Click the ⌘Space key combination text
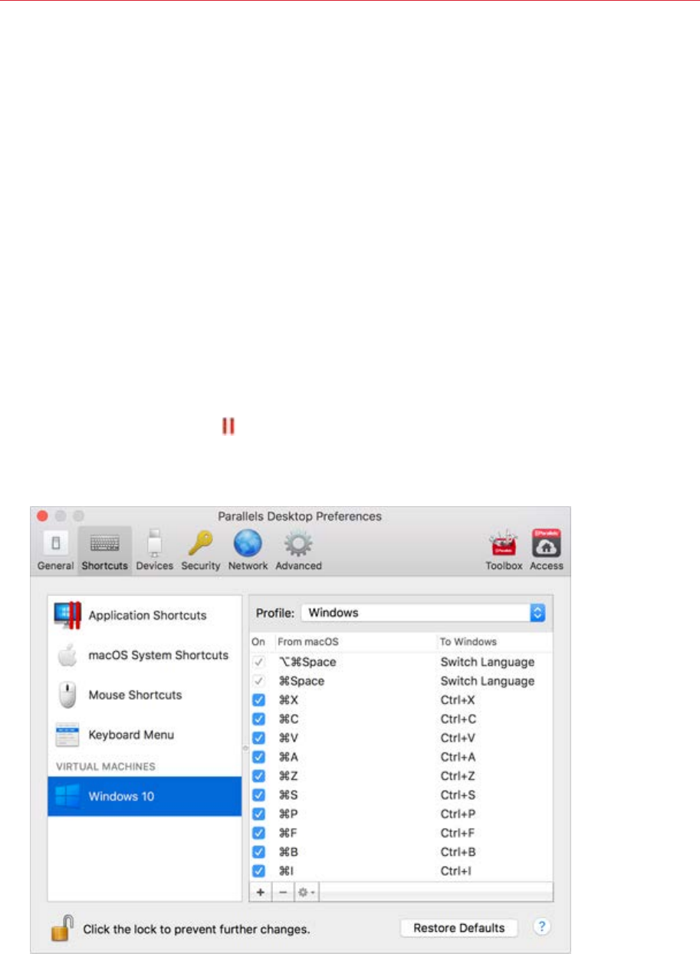 pyautogui.click(x=302, y=681)
